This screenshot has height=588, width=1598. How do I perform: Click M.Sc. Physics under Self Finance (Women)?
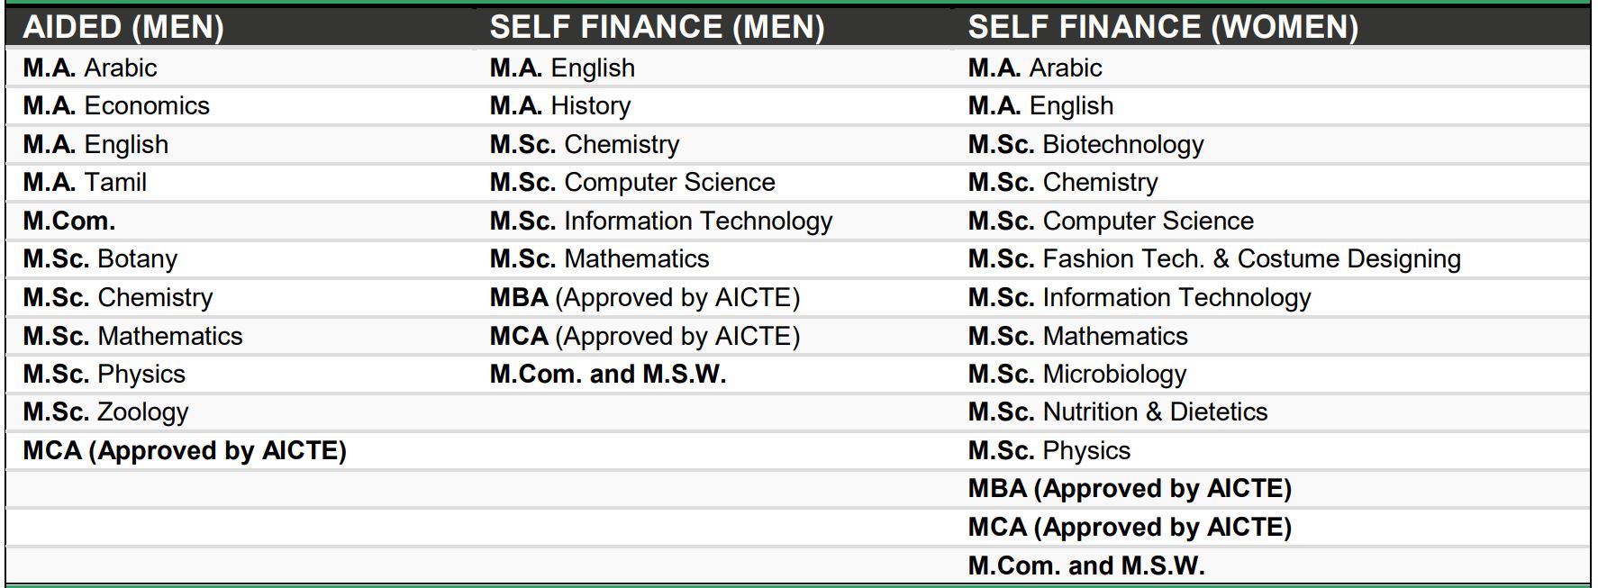tap(1049, 450)
